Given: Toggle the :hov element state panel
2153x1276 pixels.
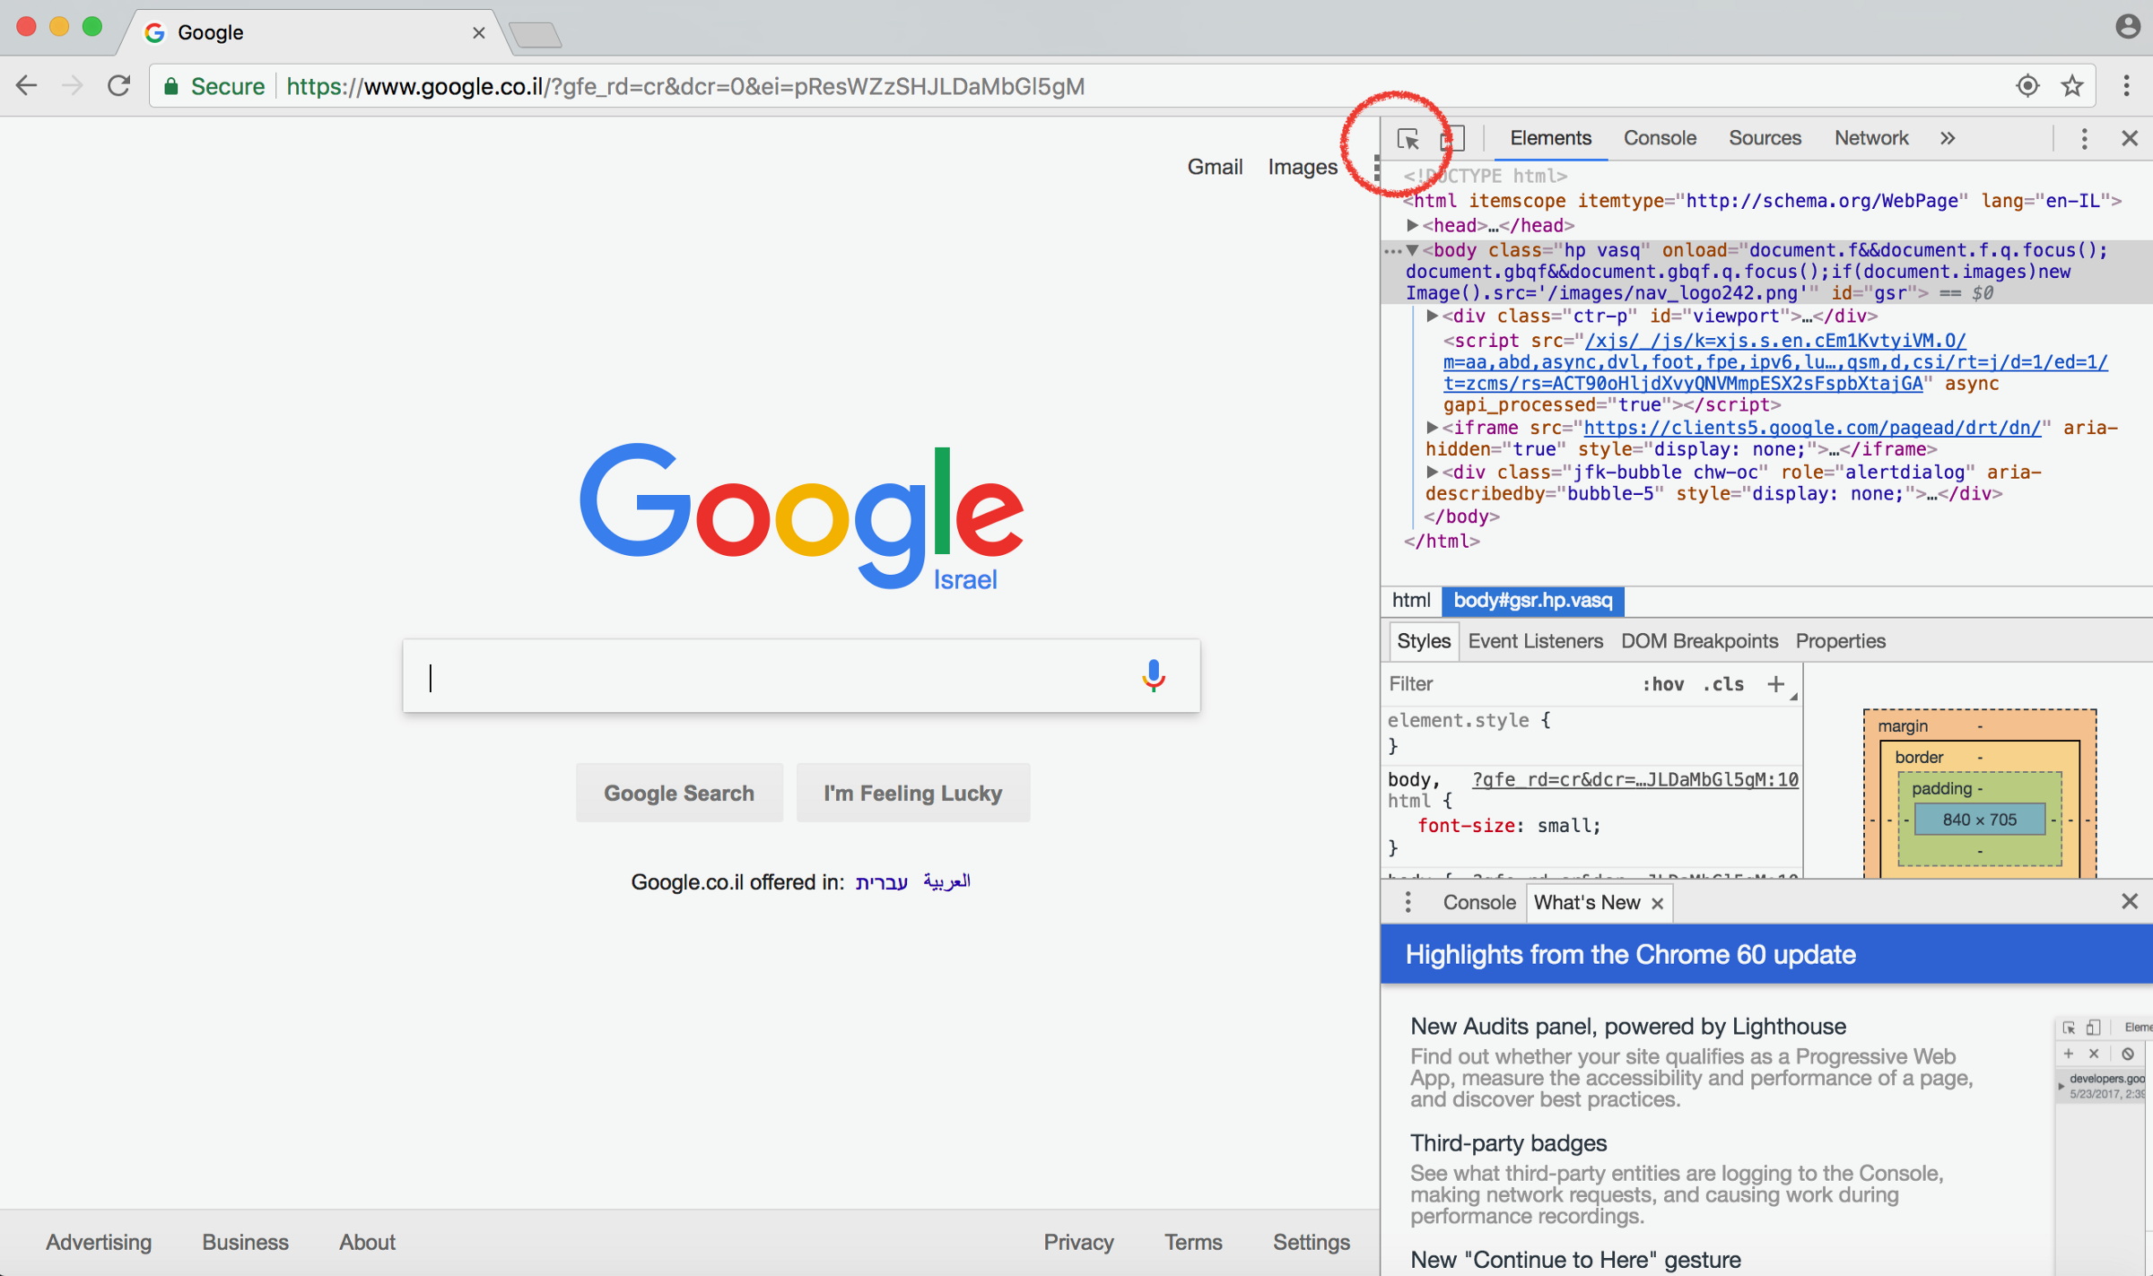Looking at the screenshot, I should point(1662,684).
